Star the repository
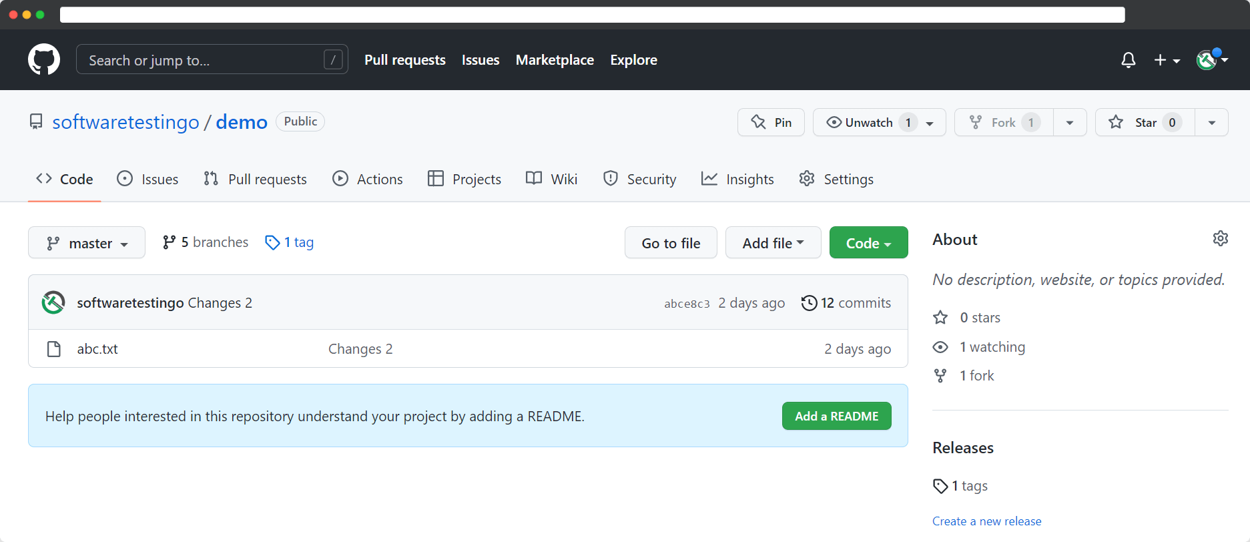The height and width of the screenshot is (542, 1250). [x=1145, y=122]
